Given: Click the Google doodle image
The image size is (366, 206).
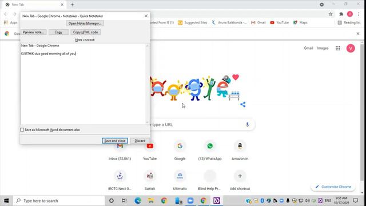Looking at the screenshot, I should click(x=195, y=88).
